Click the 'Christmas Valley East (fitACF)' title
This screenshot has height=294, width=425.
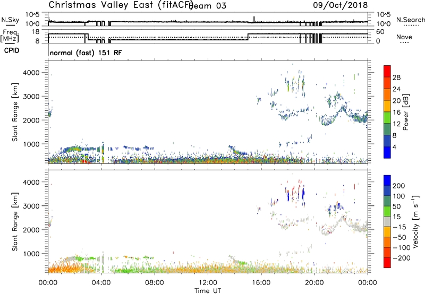121,5
